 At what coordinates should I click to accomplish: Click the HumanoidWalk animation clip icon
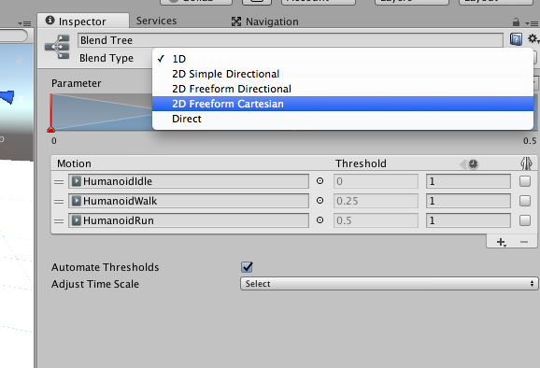77,201
